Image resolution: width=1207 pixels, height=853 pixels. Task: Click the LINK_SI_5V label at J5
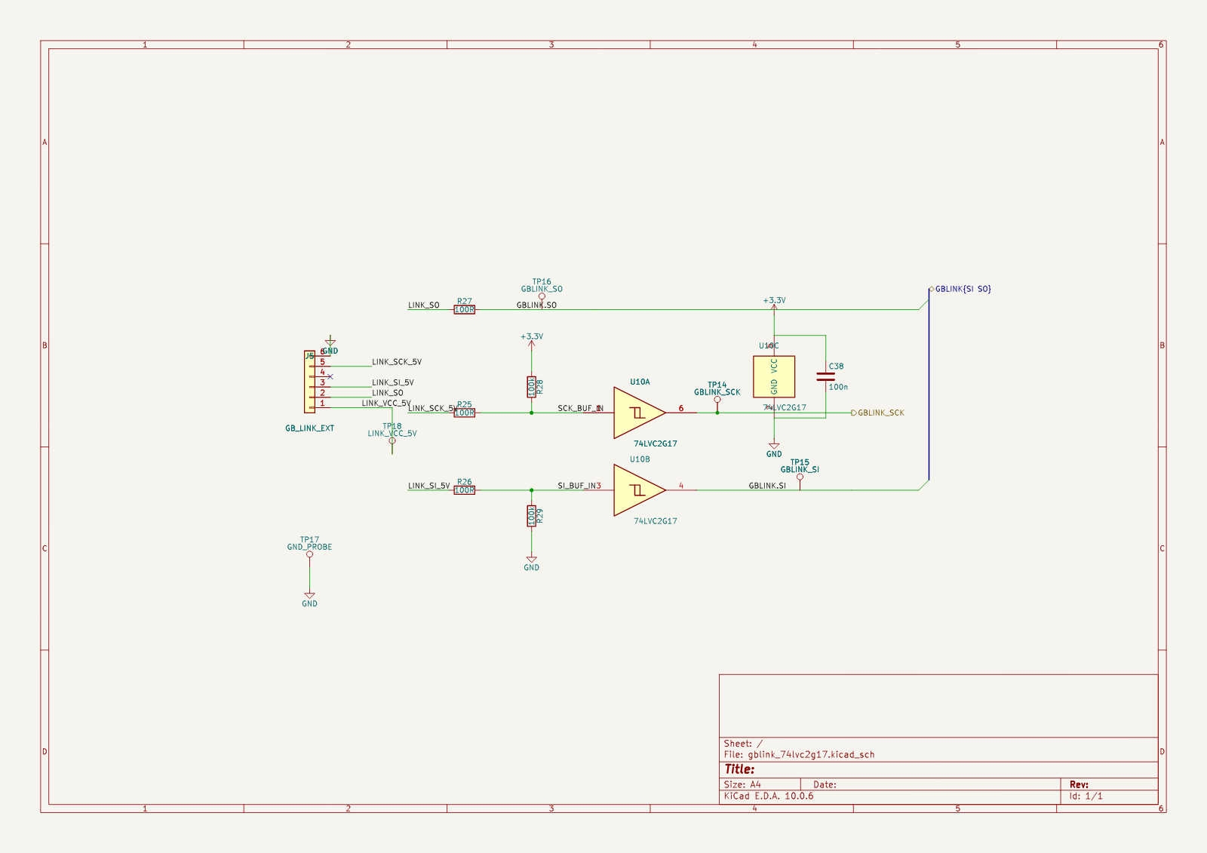[392, 382]
